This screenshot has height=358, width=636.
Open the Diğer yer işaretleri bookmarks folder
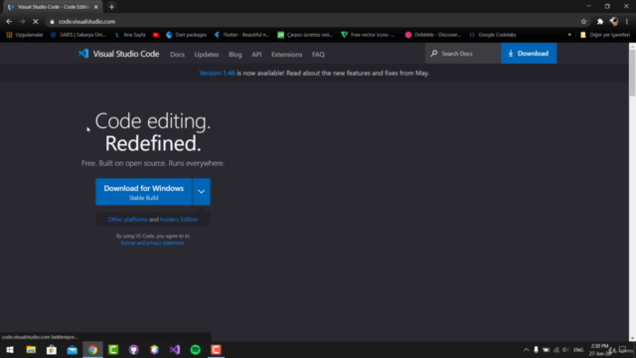[605, 35]
